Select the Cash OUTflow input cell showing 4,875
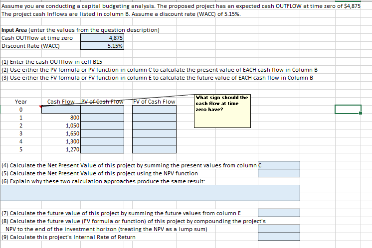This screenshot has height=248, width=372. pyautogui.click(x=102, y=38)
